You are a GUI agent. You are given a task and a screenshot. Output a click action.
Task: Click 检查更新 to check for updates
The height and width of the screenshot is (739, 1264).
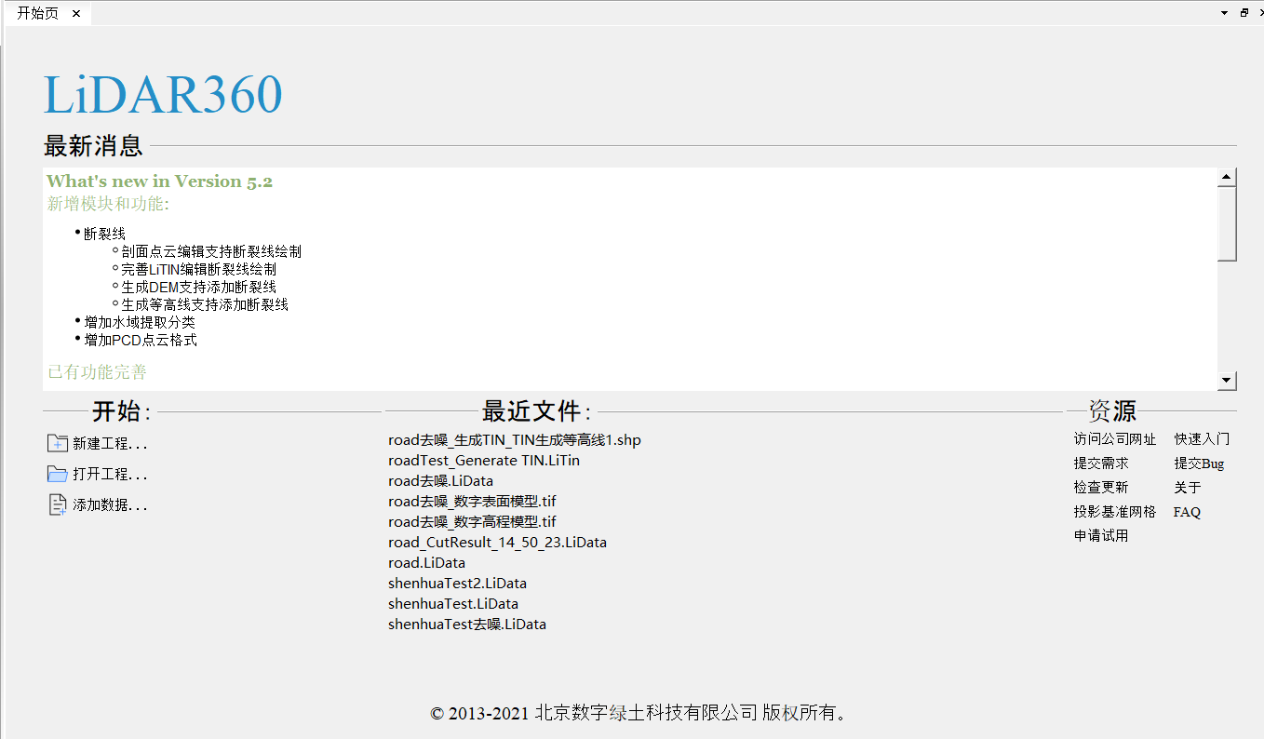point(1101,488)
